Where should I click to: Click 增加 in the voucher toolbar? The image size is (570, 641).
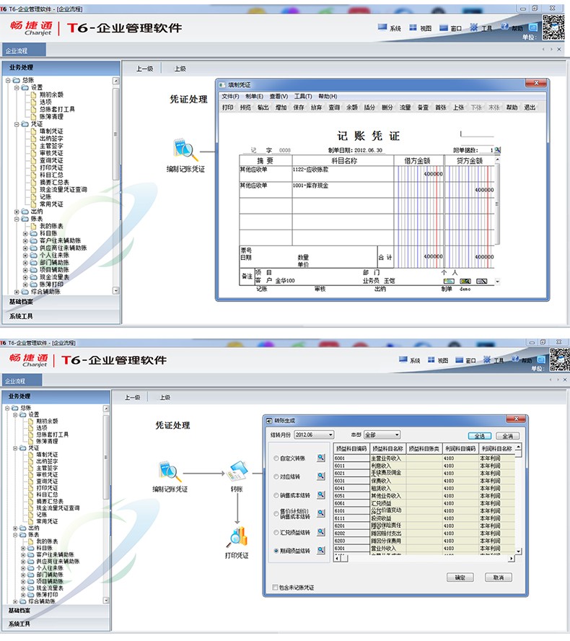click(x=281, y=107)
